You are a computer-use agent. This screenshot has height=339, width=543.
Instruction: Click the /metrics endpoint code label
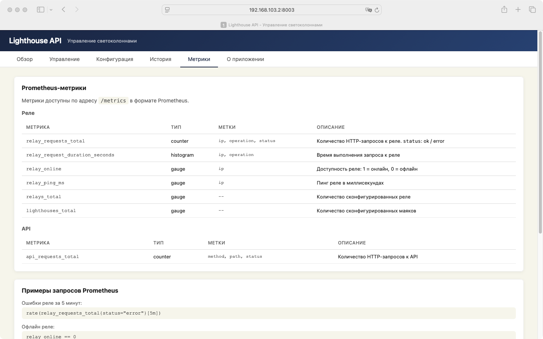coord(113,101)
